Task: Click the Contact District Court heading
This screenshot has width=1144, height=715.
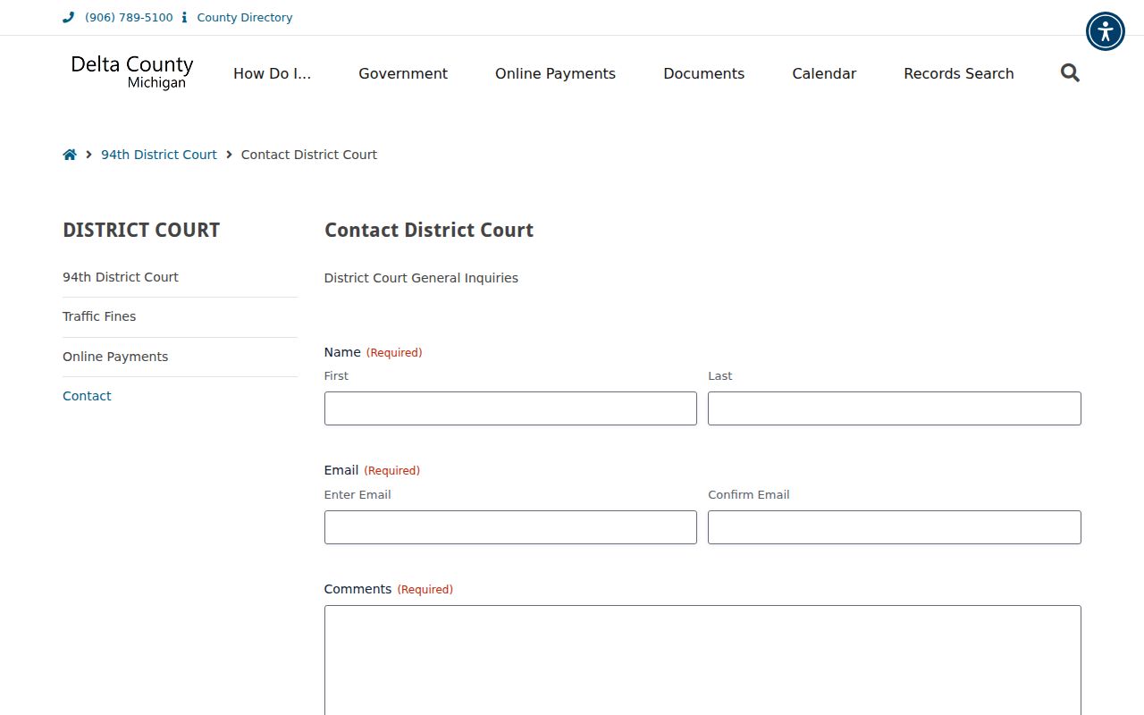Action: coord(429,230)
